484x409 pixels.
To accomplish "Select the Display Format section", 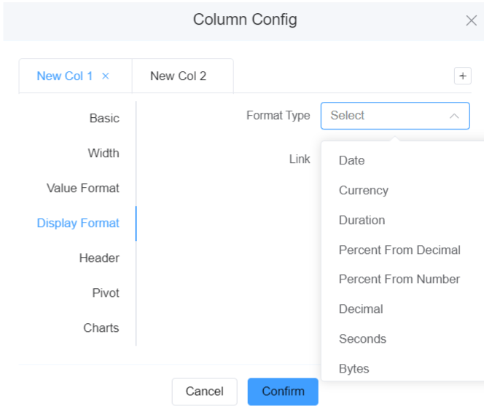I will pyautogui.click(x=78, y=223).
